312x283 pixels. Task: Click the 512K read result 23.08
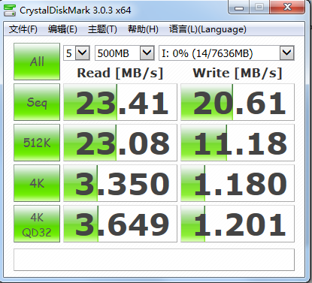point(120,143)
